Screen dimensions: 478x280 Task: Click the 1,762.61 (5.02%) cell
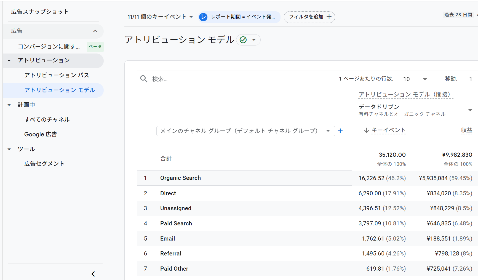(x=384, y=239)
